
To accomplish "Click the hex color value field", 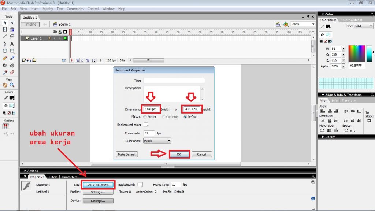I will click(356, 66).
